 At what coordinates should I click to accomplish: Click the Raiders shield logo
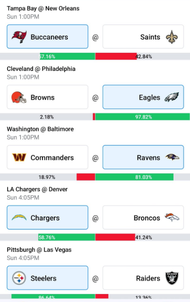[x=172, y=278]
